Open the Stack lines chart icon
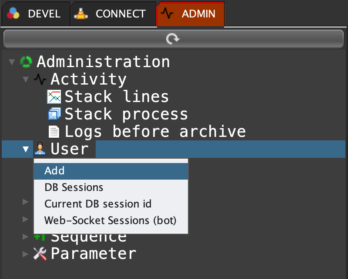348x279 pixels. tap(54, 97)
